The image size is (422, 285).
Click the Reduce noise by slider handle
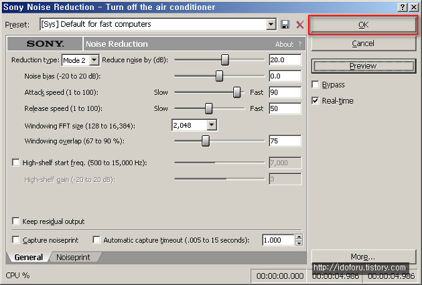click(x=225, y=60)
